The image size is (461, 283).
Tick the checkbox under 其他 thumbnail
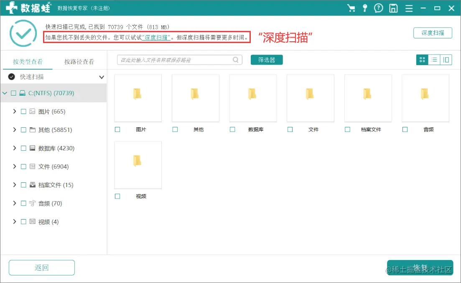coord(175,129)
